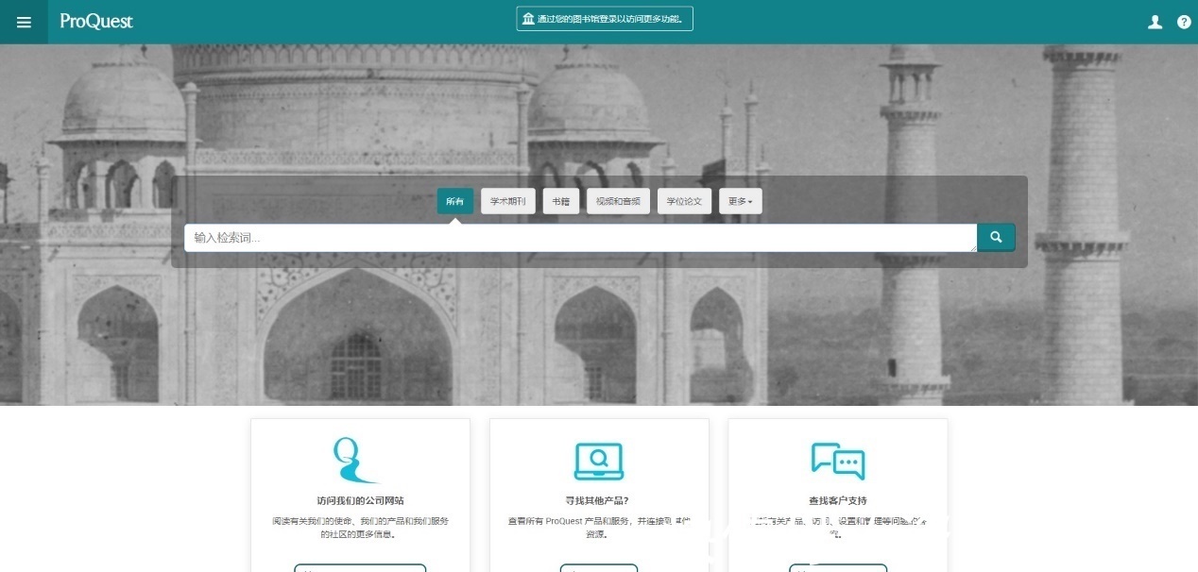The image size is (1198, 572).
Task: Open the hamburger navigation menu
Action: [24, 23]
